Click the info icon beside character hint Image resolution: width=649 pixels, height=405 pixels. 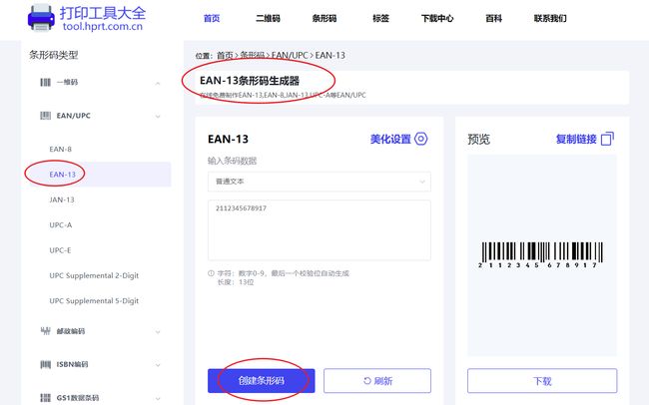[x=211, y=273]
